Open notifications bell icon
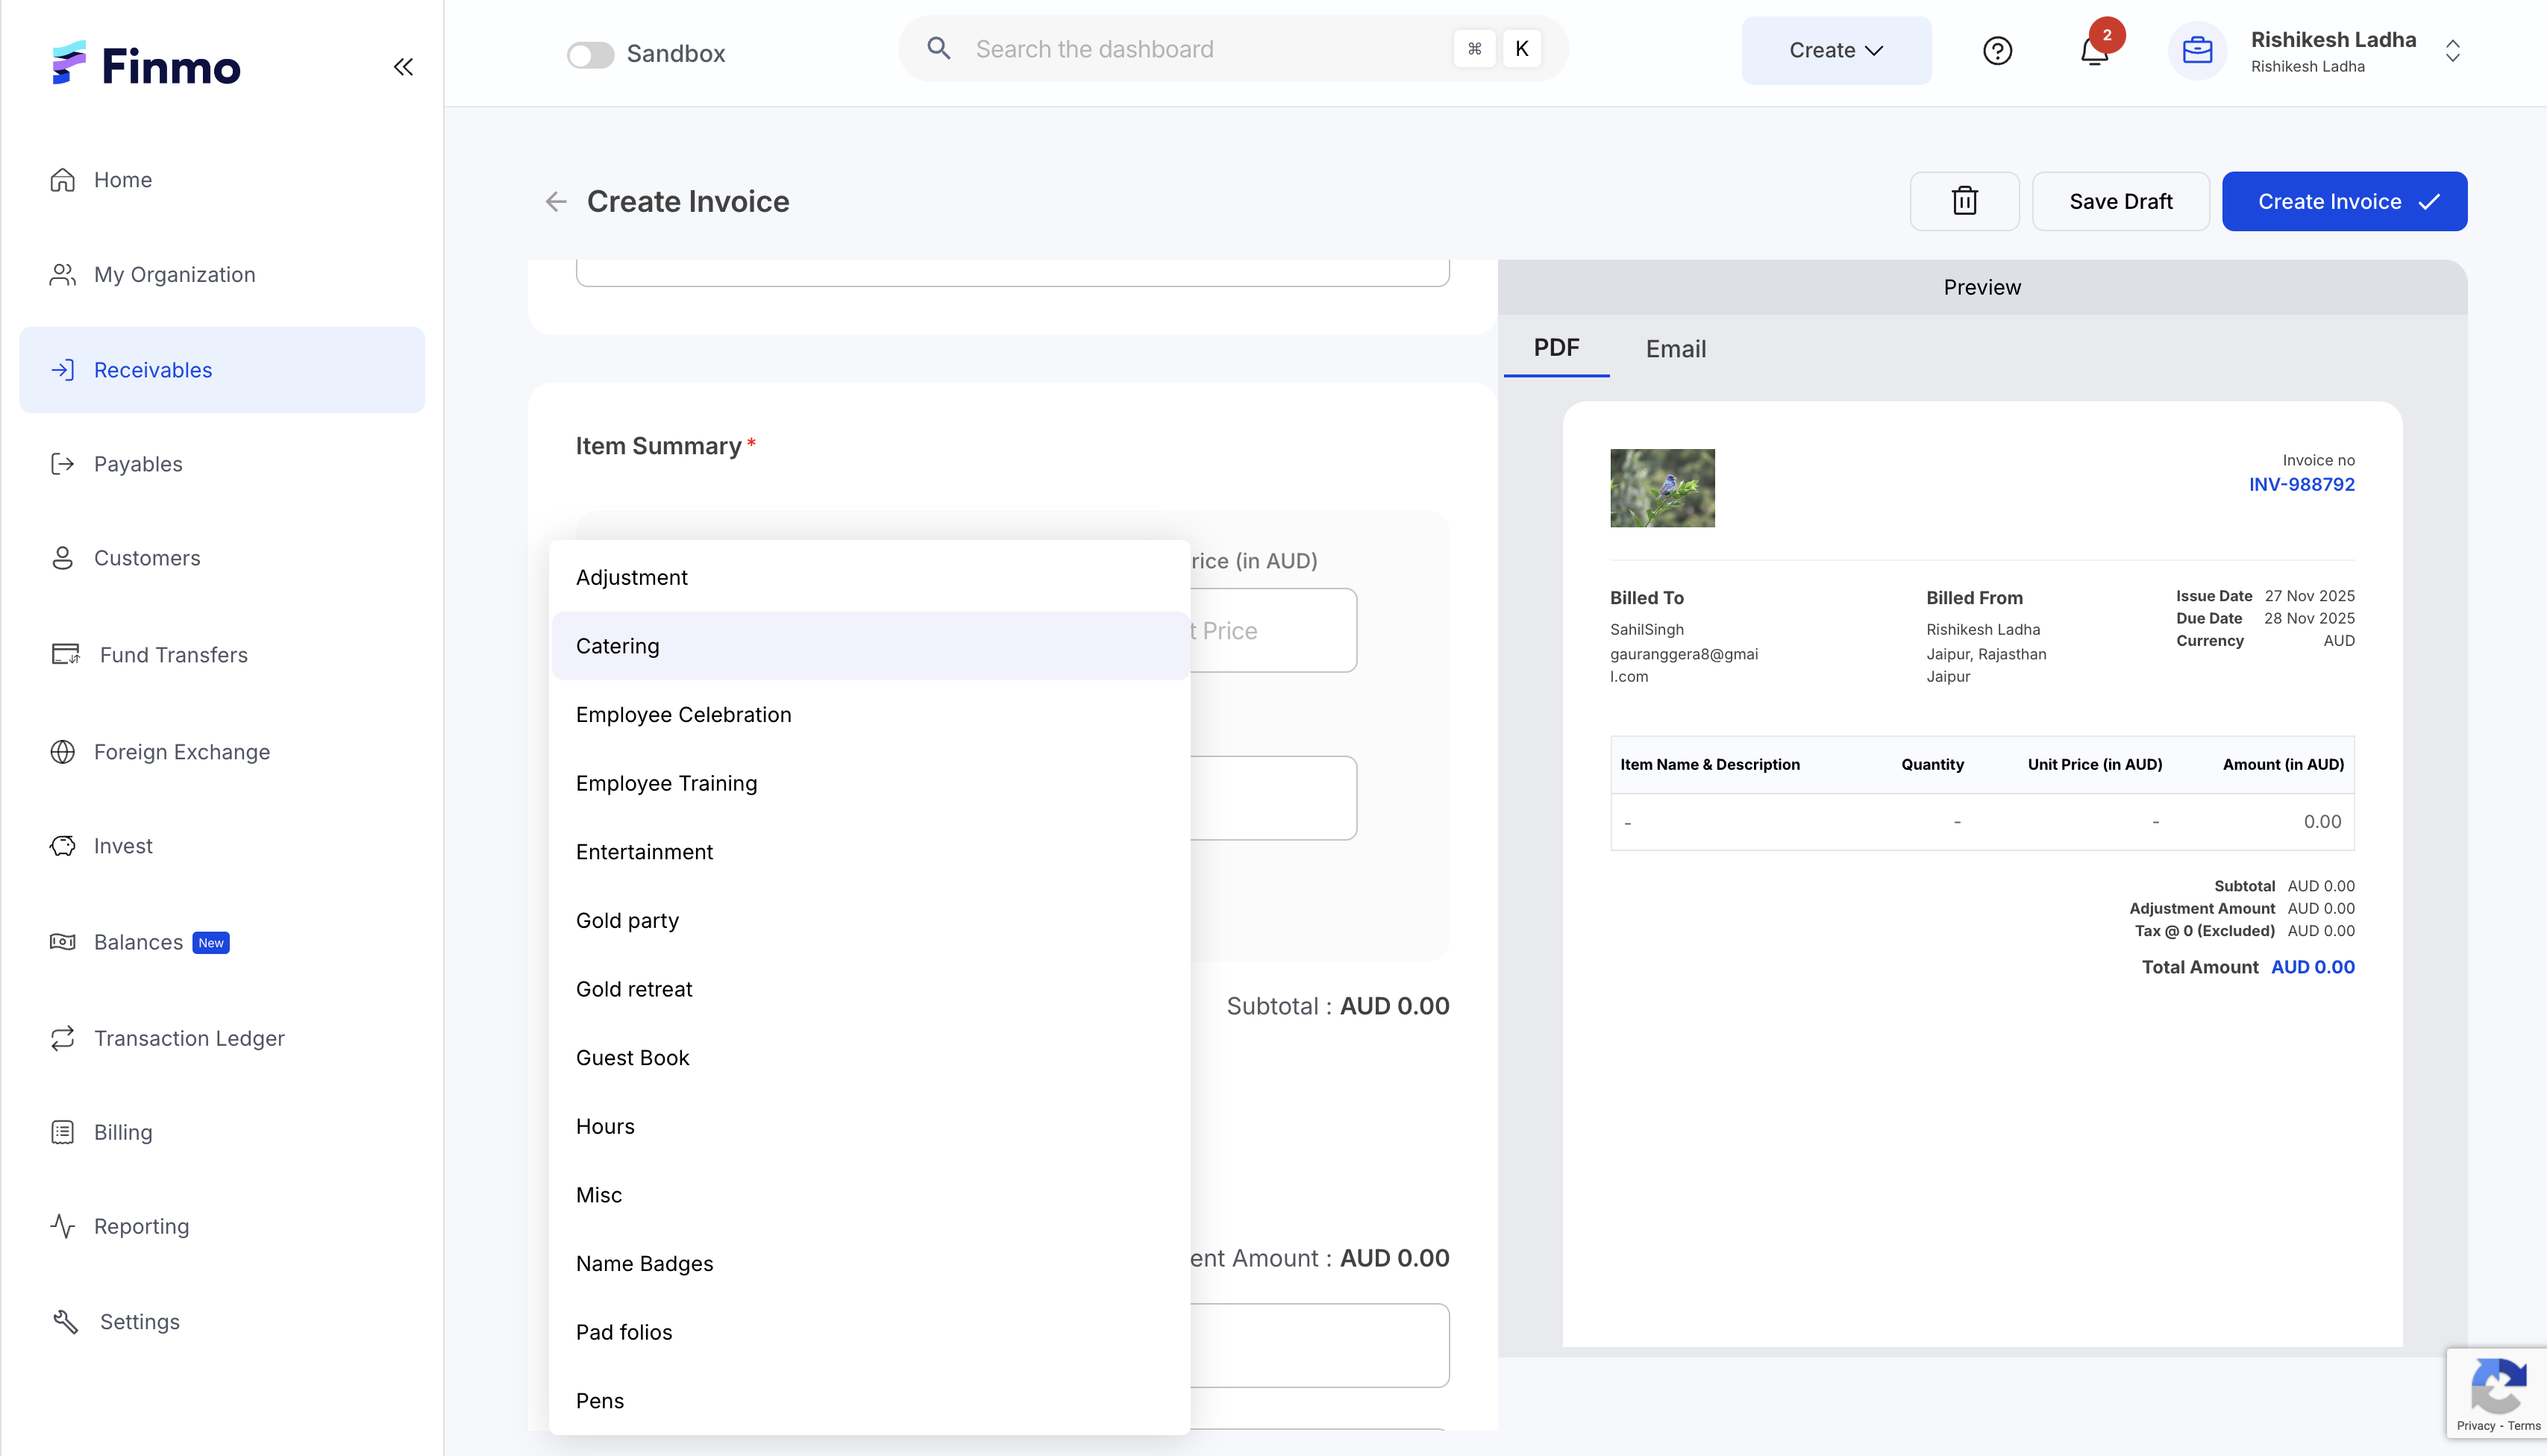Image resolution: width=2547 pixels, height=1456 pixels. [2094, 51]
